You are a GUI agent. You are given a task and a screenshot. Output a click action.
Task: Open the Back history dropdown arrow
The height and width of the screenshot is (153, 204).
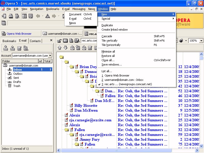tap(43, 16)
